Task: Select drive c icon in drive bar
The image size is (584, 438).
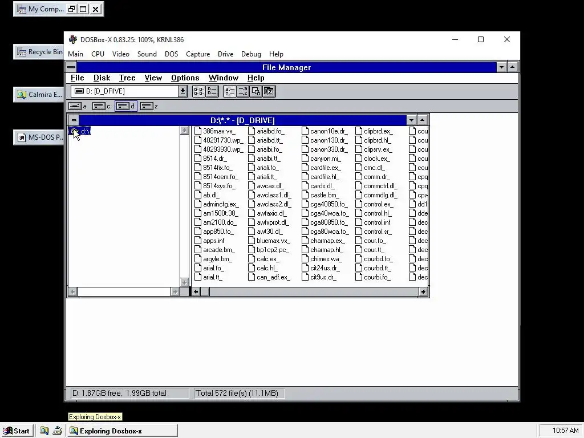Action: [102, 106]
